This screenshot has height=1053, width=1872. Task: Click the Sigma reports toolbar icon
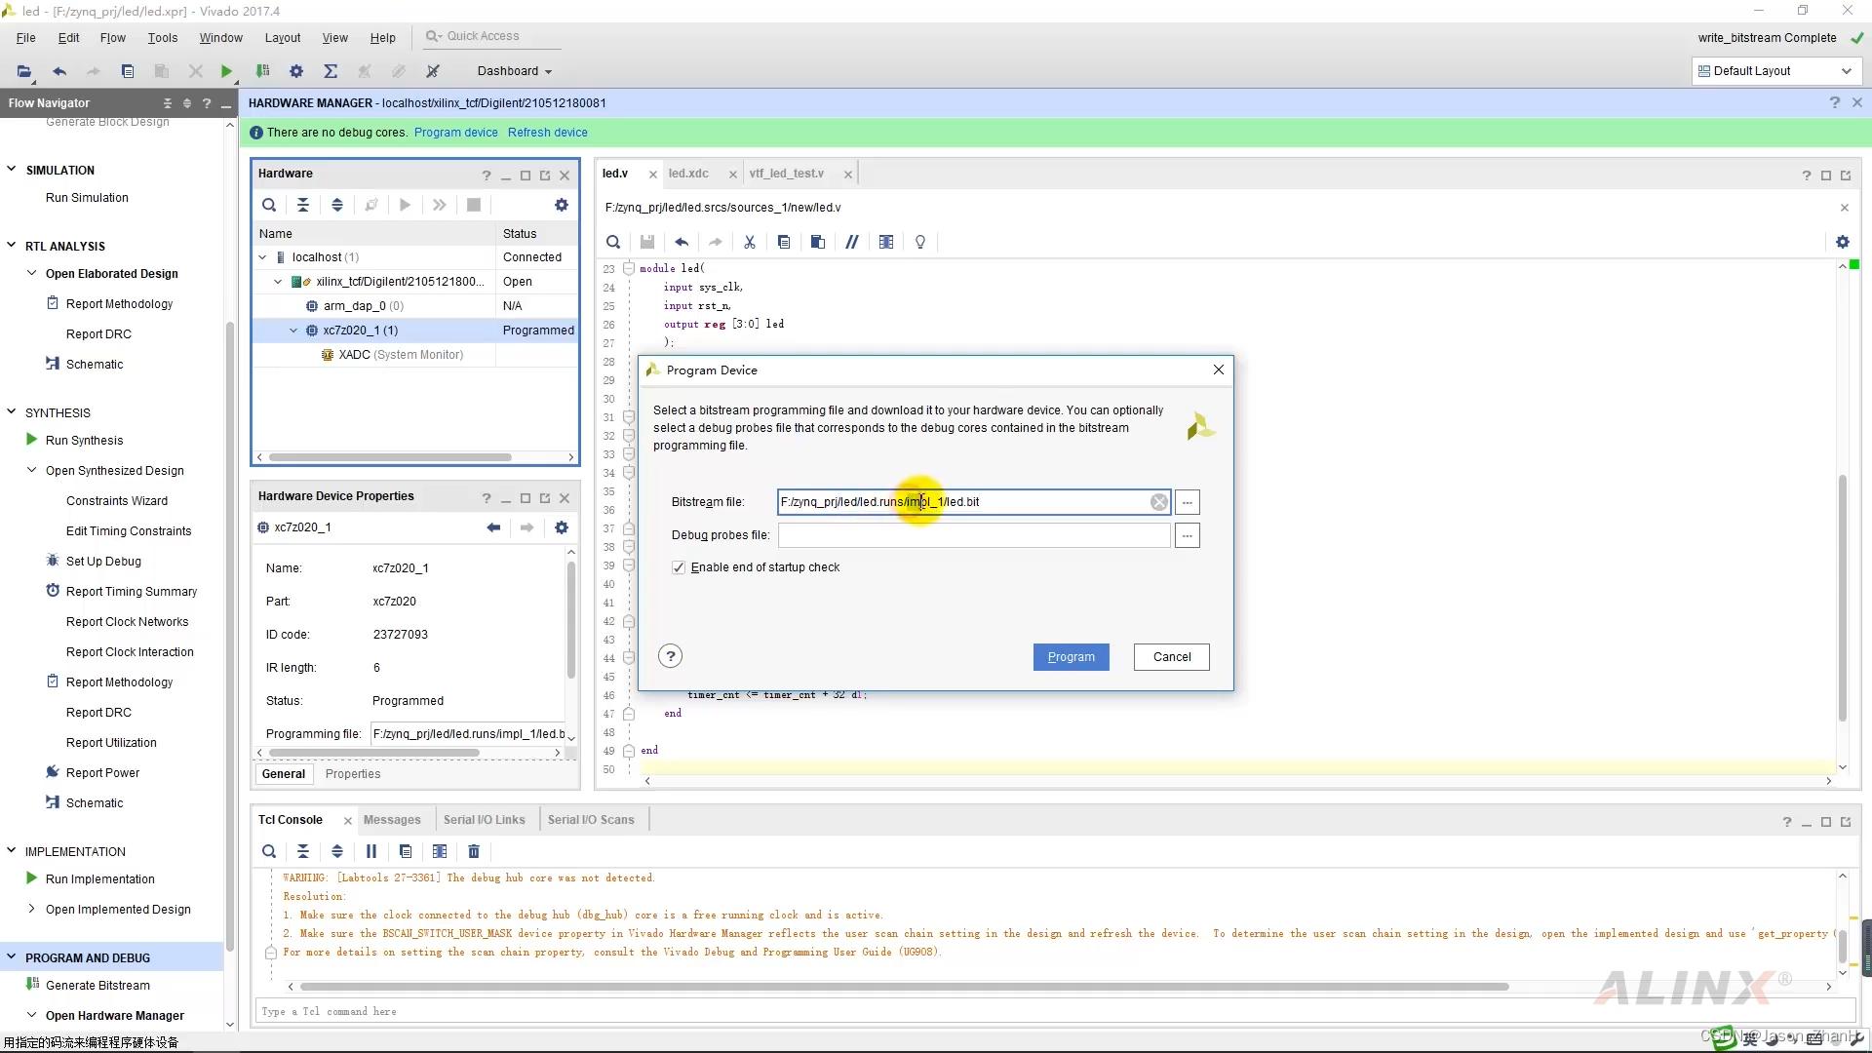(331, 71)
